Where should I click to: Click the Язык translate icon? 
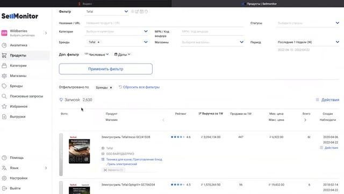click(x=4, y=168)
